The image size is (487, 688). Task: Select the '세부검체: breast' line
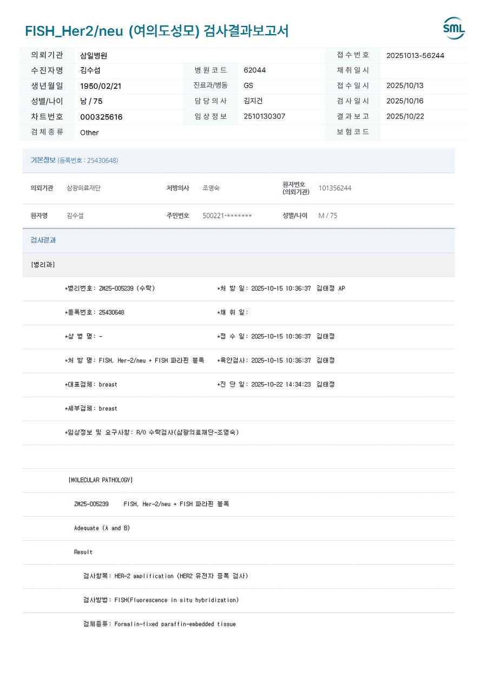click(x=91, y=409)
